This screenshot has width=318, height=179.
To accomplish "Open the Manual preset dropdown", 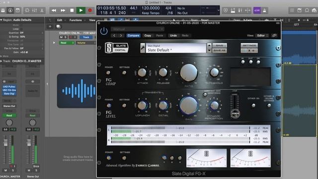I will (137, 29).
